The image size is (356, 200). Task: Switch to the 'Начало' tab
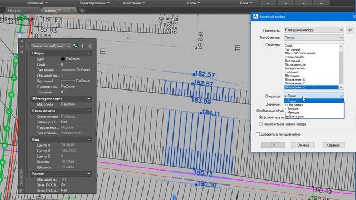coord(14,11)
